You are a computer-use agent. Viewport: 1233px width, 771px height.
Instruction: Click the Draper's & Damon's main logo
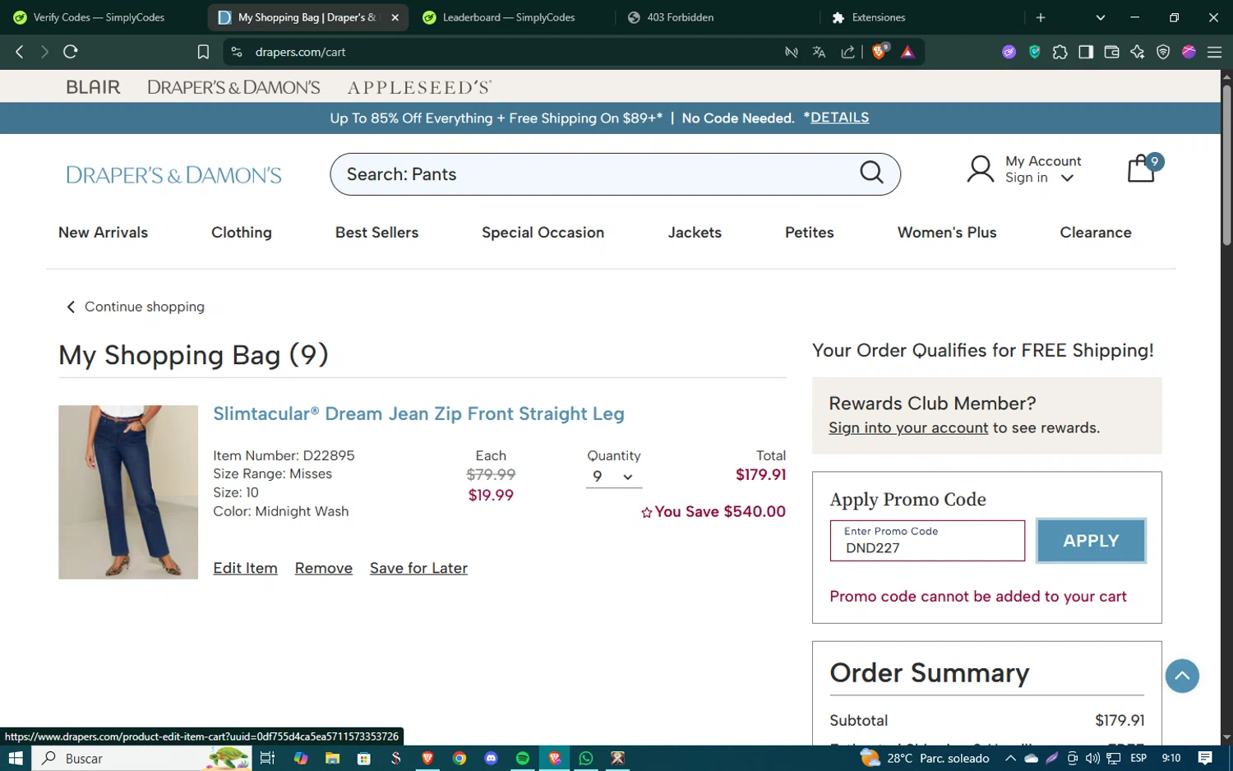(173, 175)
